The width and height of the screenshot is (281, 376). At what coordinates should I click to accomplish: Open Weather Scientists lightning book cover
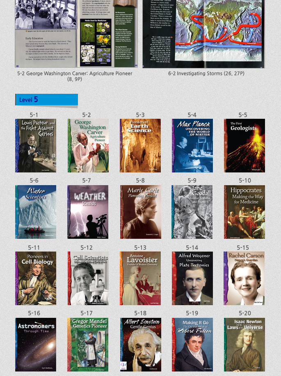click(88, 212)
